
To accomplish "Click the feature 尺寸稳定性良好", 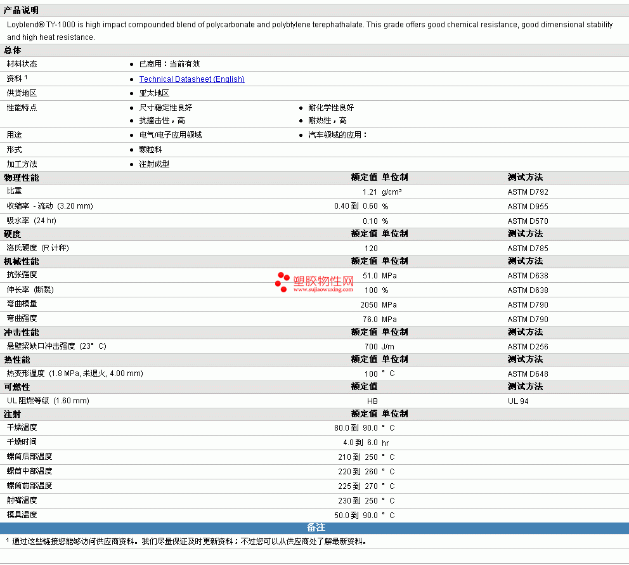I will [x=165, y=108].
